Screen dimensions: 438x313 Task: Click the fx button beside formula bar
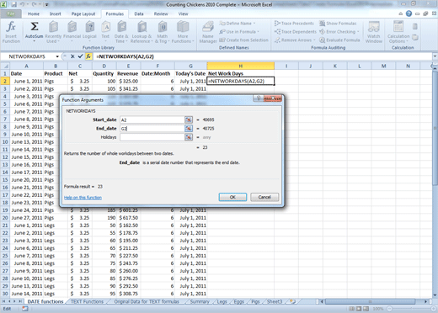[88, 56]
